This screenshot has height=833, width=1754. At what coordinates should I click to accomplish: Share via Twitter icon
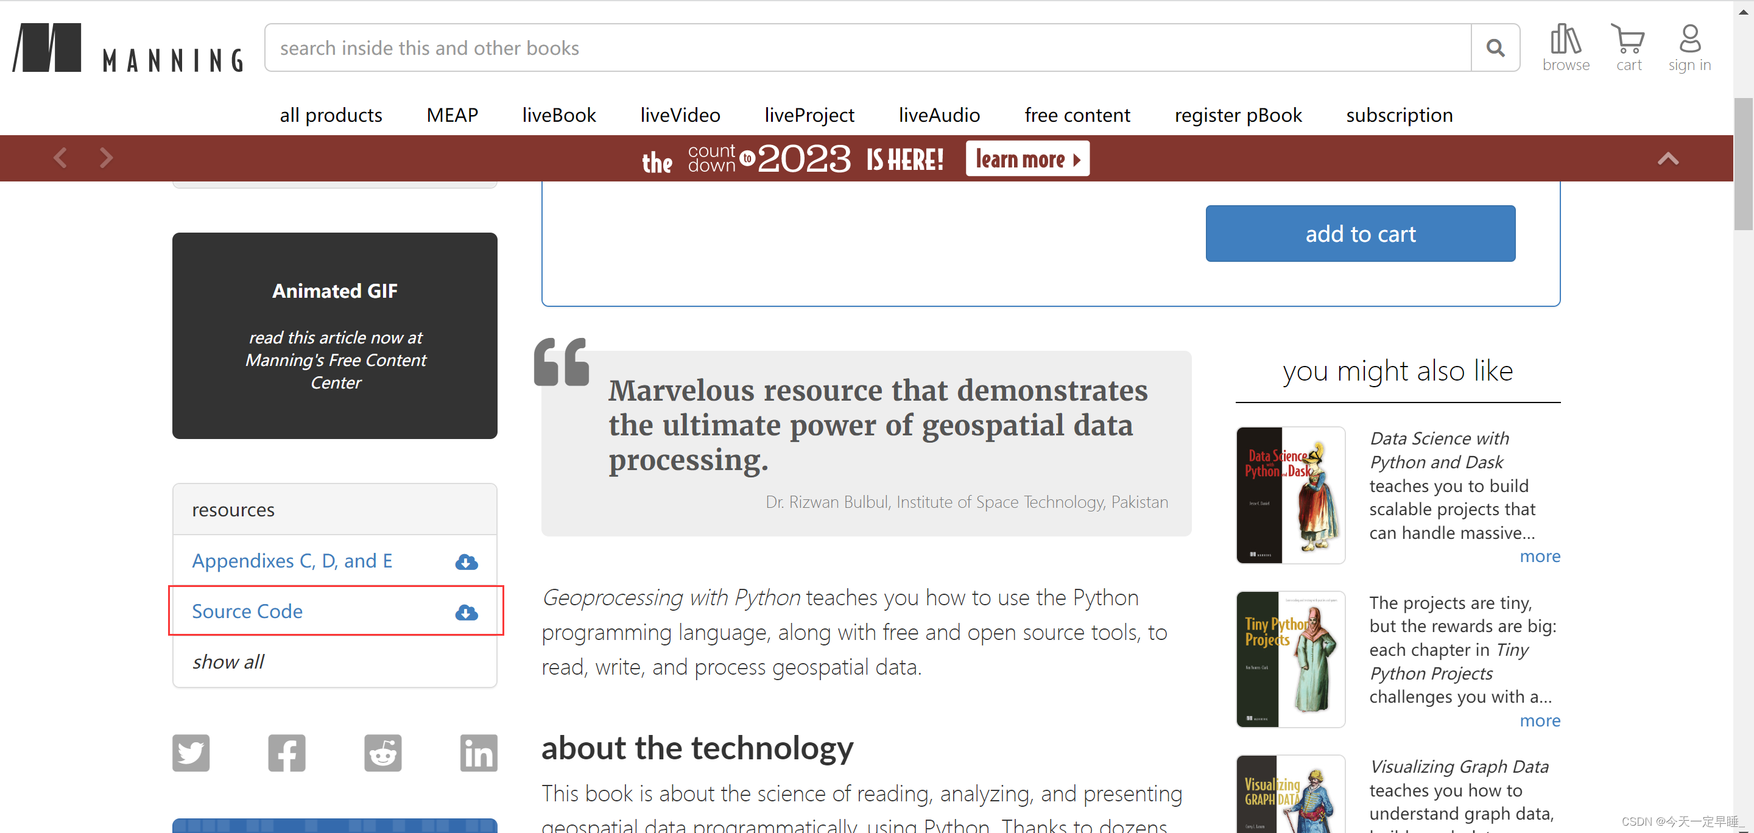(x=191, y=753)
